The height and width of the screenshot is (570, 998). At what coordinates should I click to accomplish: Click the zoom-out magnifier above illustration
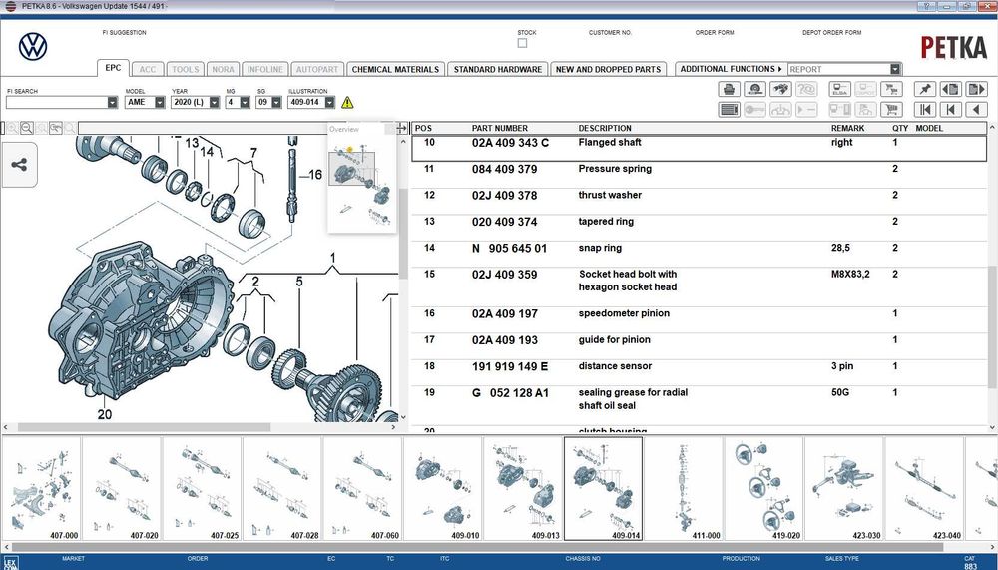click(27, 128)
